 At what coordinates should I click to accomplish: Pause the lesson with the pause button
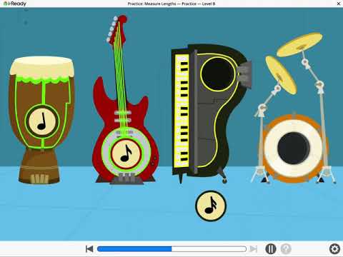271,249
